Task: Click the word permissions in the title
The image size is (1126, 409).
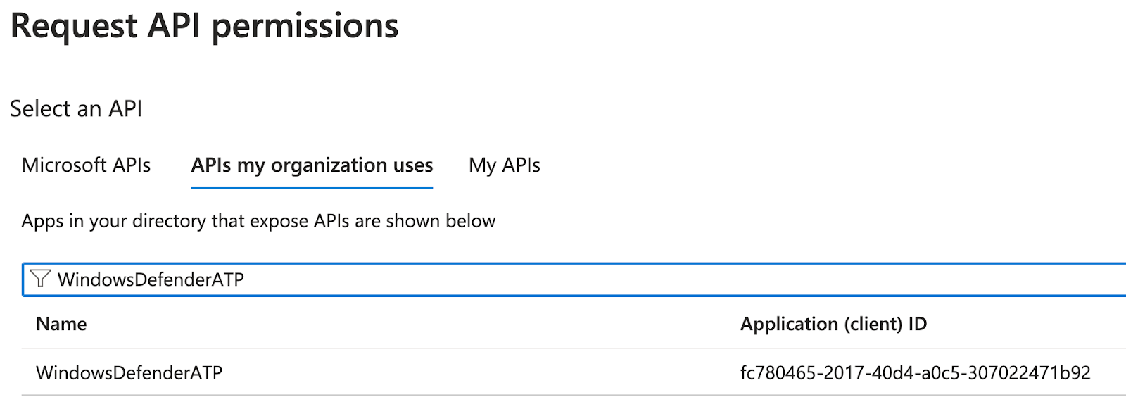Action: coord(305,27)
